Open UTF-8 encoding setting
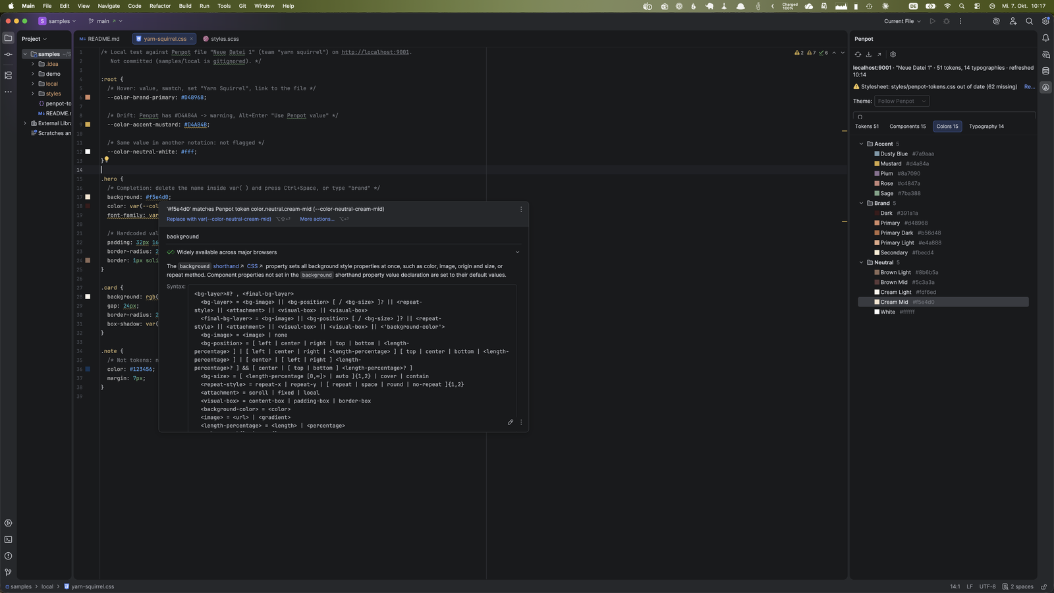 pyautogui.click(x=987, y=586)
